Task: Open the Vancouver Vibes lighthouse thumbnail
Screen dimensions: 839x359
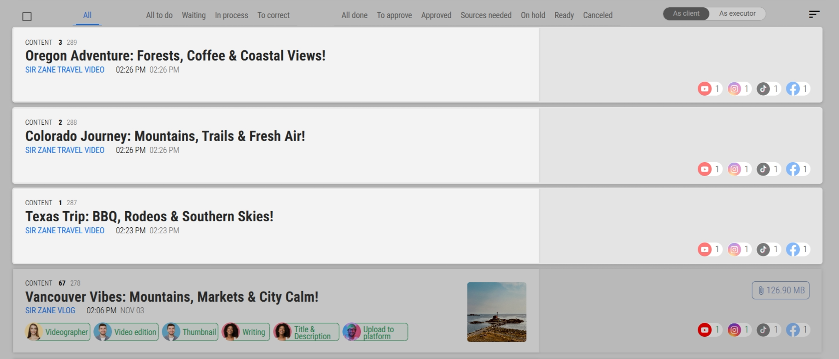Action: click(x=497, y=312)
